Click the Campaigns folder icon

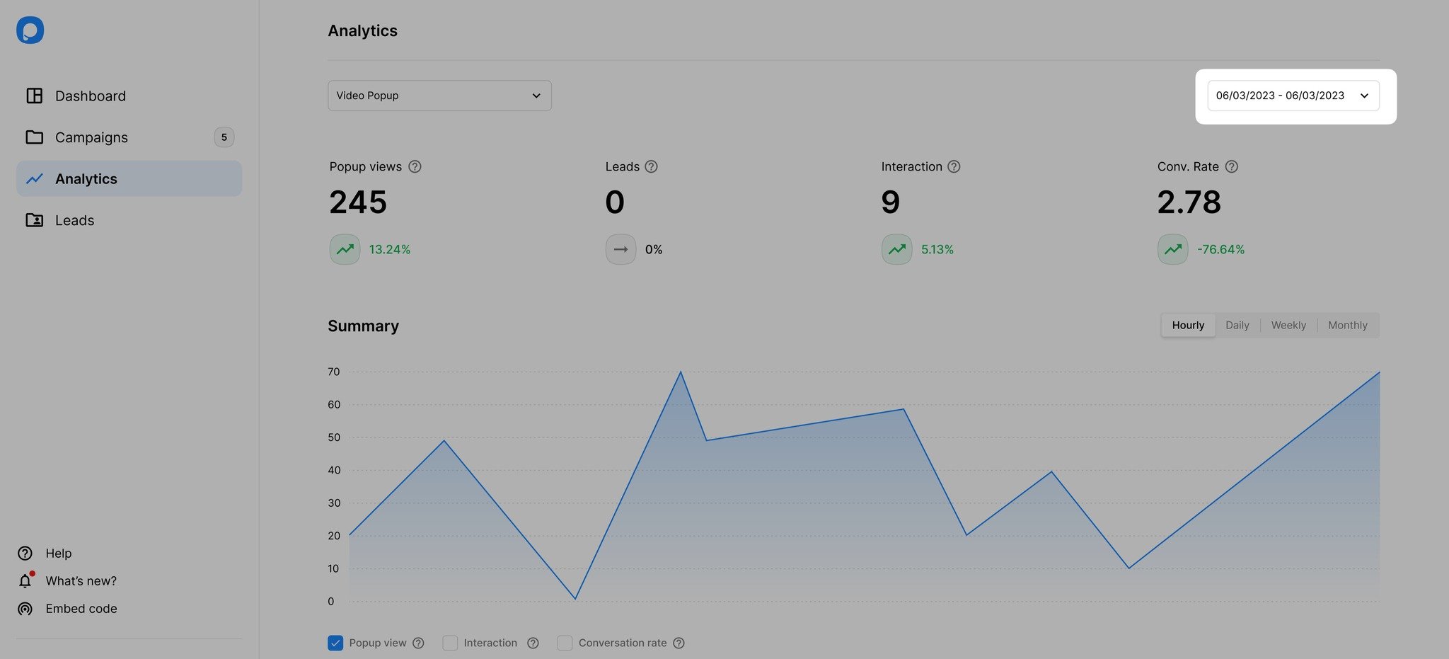coord(34,137)
